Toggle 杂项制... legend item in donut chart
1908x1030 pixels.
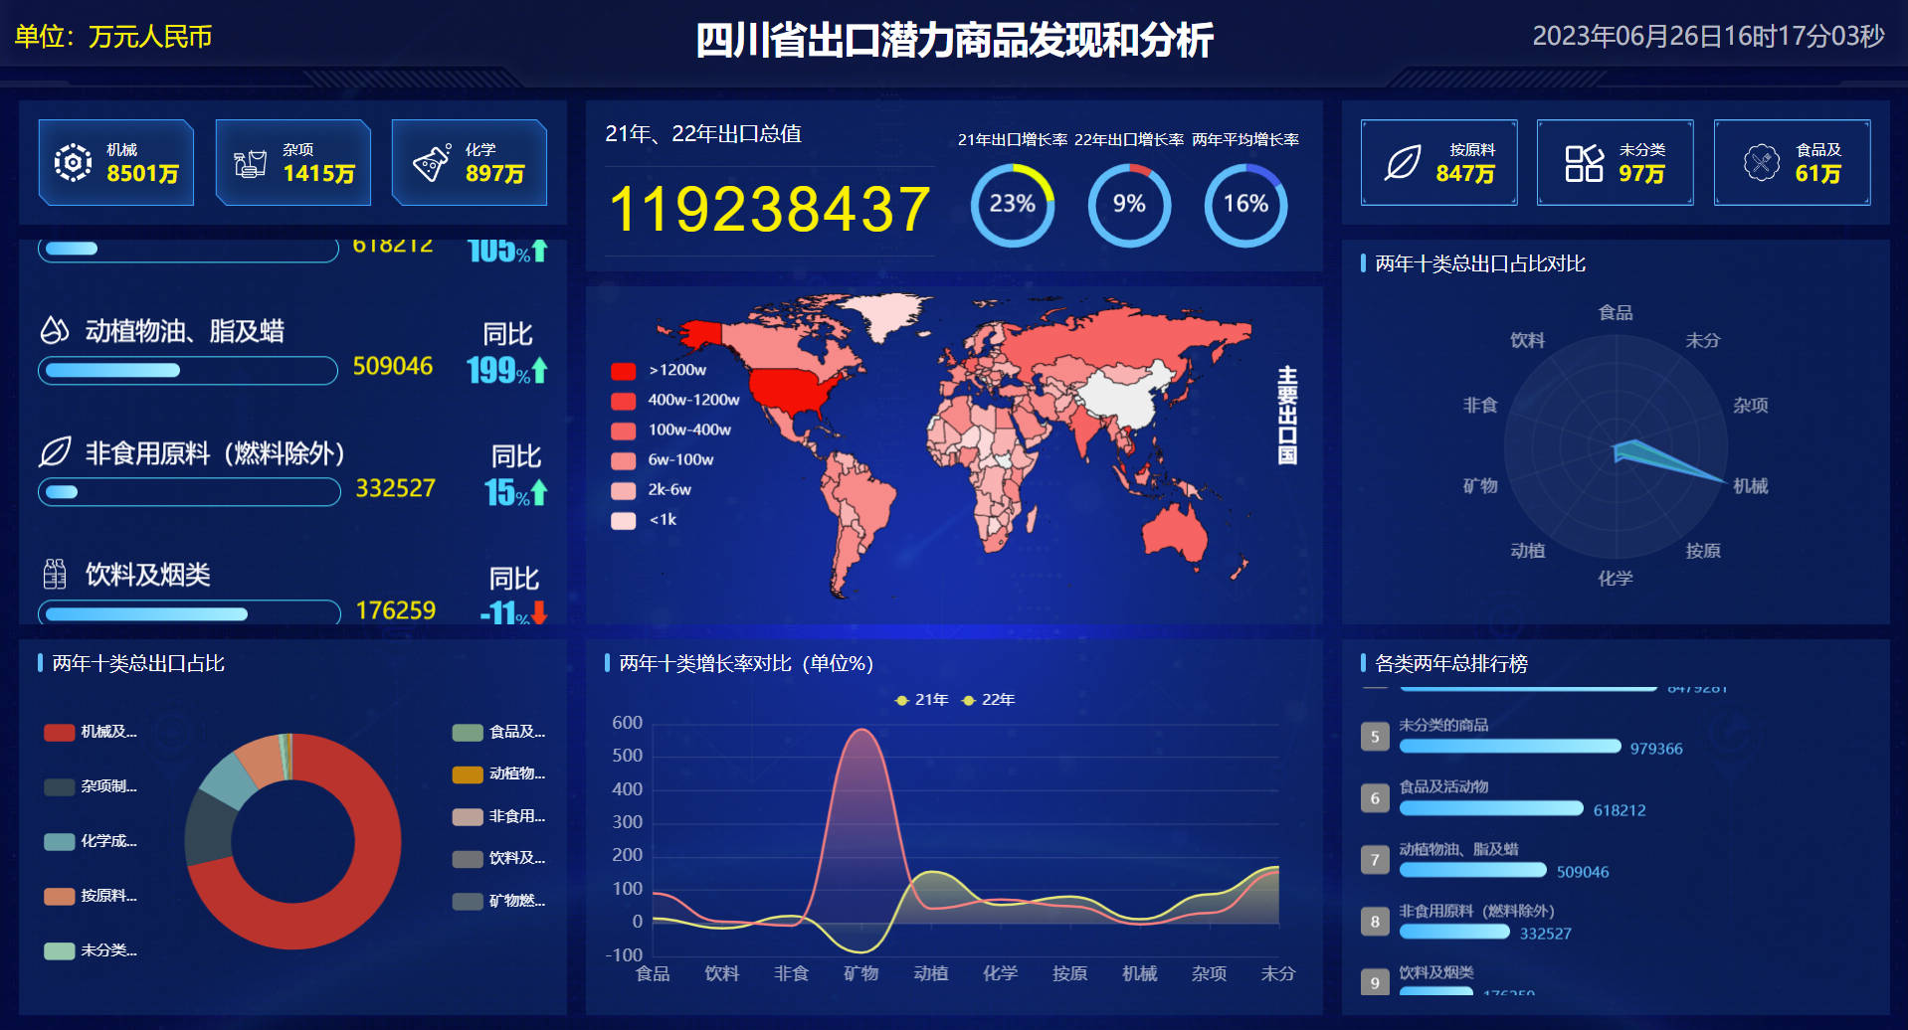[91, 786]
